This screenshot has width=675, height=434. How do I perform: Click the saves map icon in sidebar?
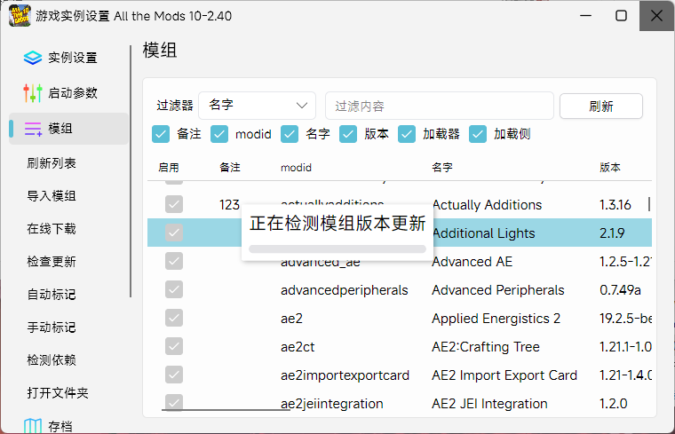point(33,427)
